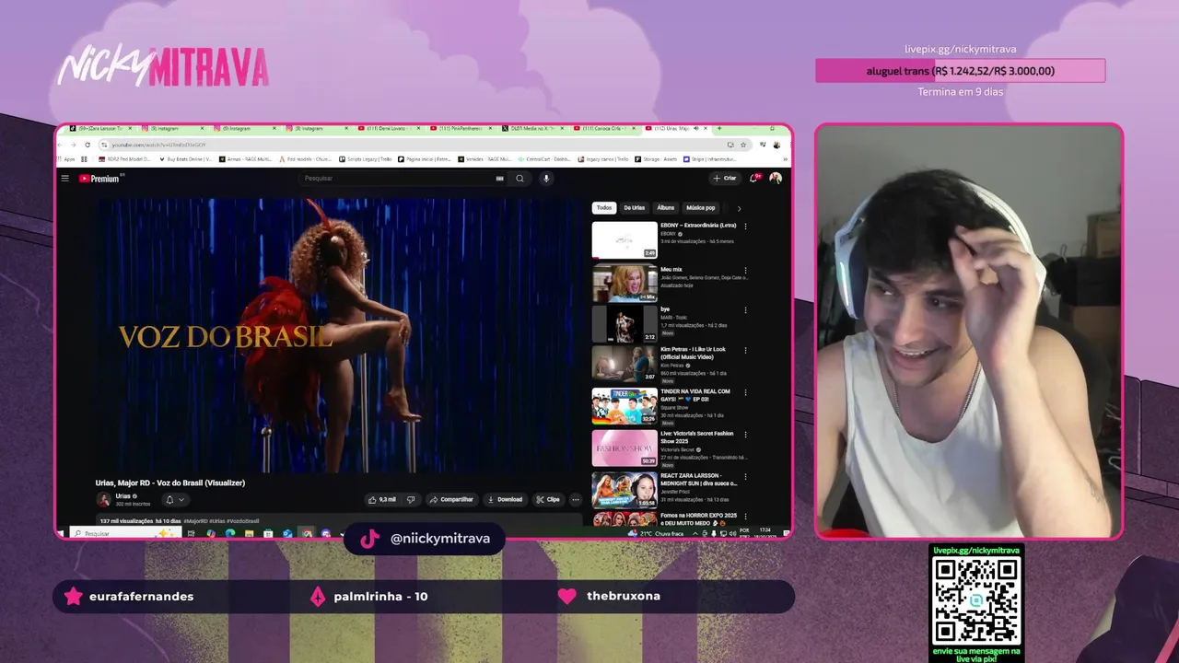Go to the YouTube Premium logo home

point(99,179)
